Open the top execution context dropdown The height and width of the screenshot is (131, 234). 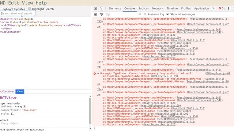pyautogui.click(x=123, y=15)
